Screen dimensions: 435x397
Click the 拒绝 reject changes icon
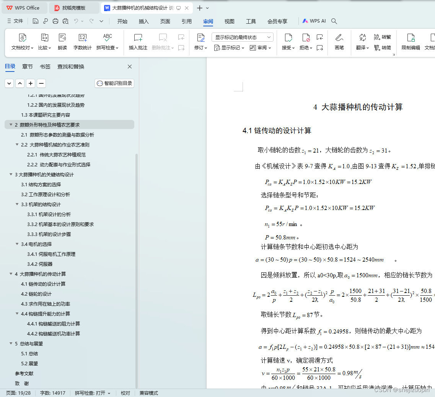point(306,38)
